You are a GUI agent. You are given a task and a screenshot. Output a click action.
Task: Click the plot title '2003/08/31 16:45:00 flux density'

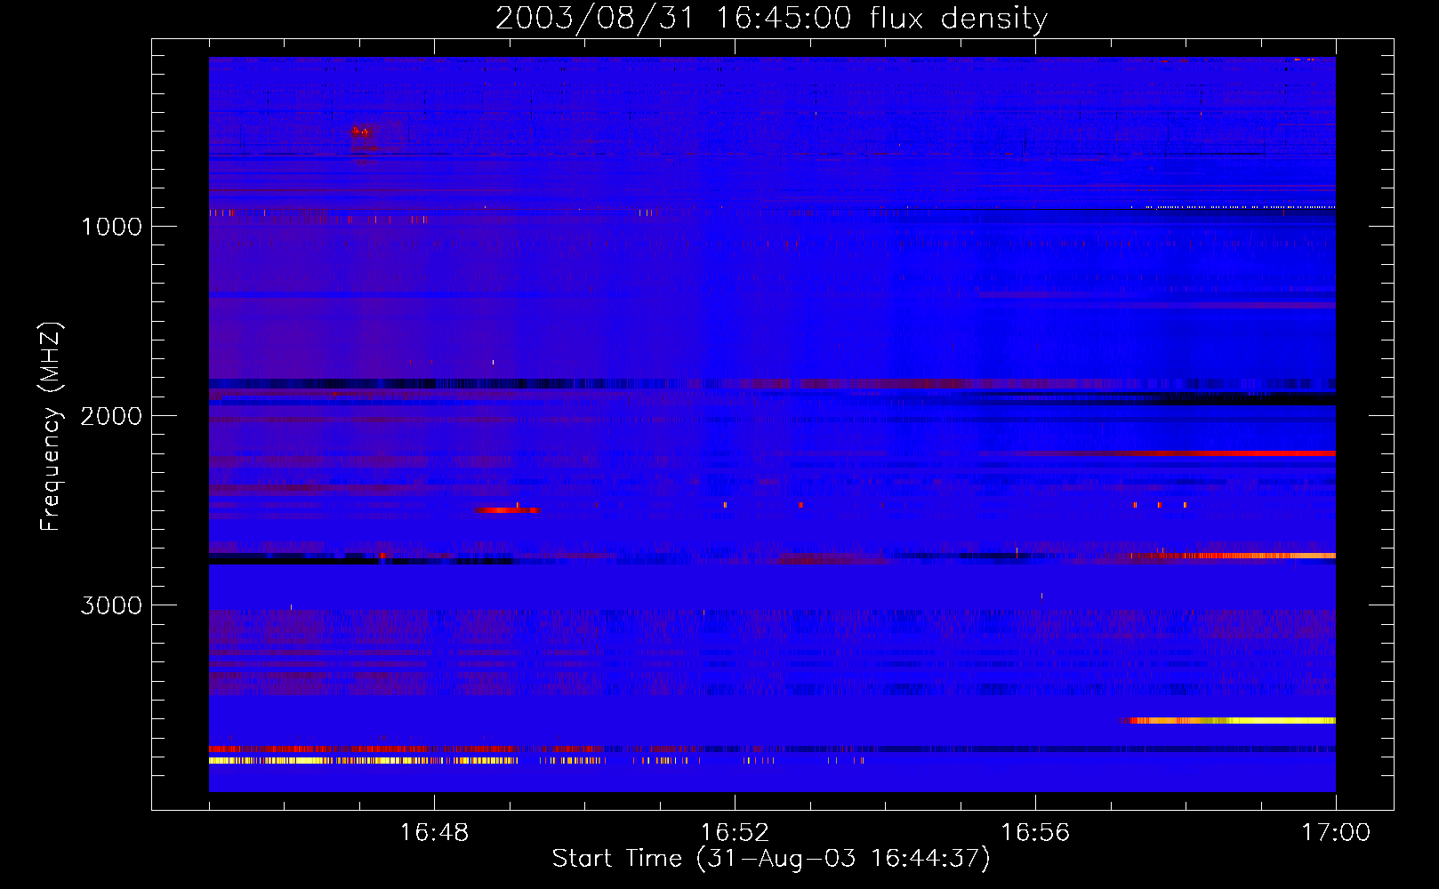pos(771,18)
